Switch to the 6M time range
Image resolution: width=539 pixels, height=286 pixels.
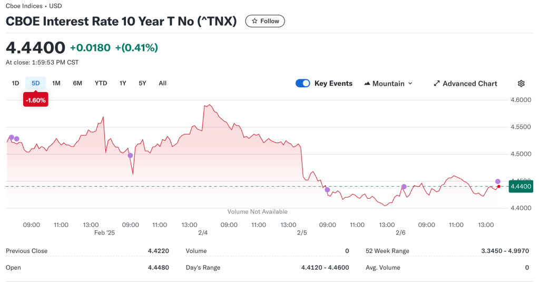coord(77,83)
